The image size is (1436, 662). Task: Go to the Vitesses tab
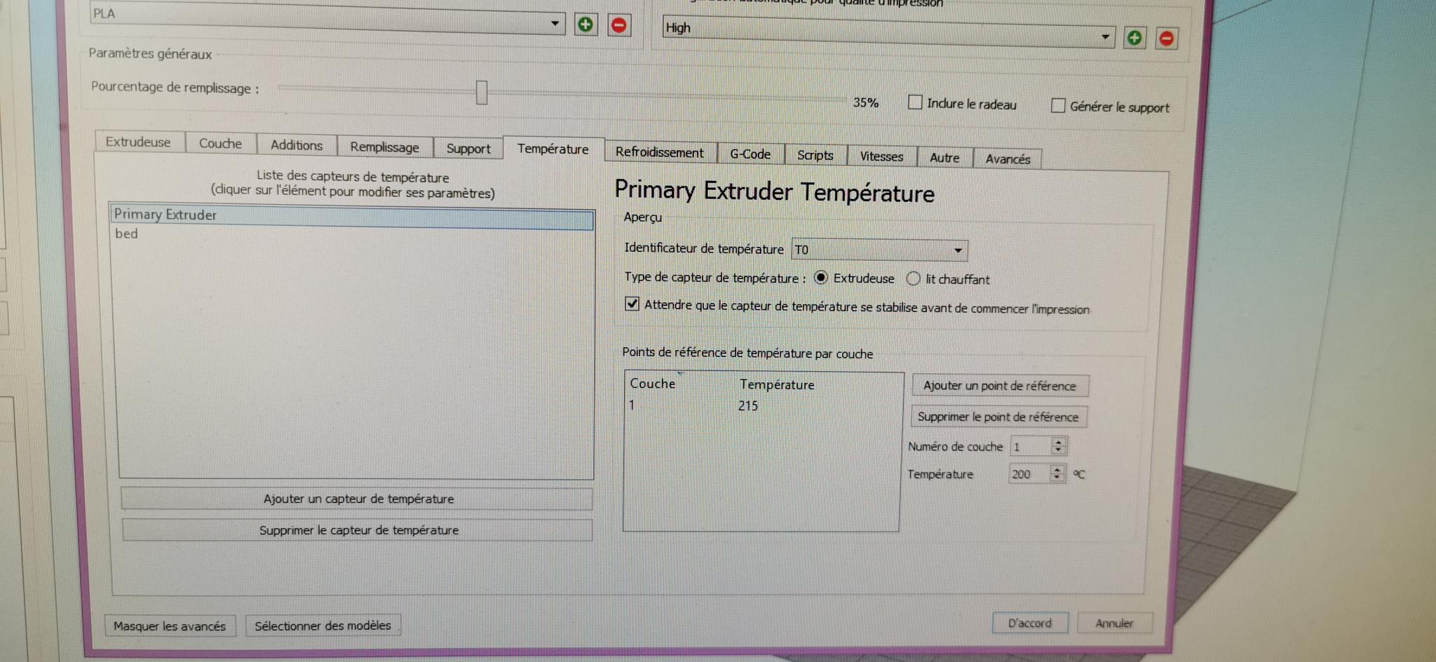(x=882, y=157)
